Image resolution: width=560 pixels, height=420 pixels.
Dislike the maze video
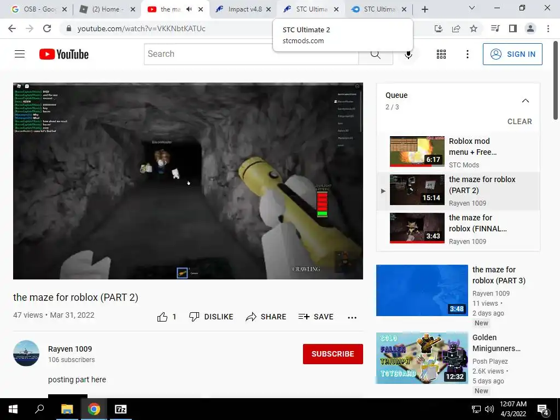[211, 317]
